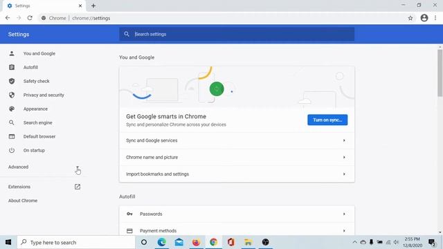
Task: Go to Safety check in sidebar
Action: tap(36, 81)
